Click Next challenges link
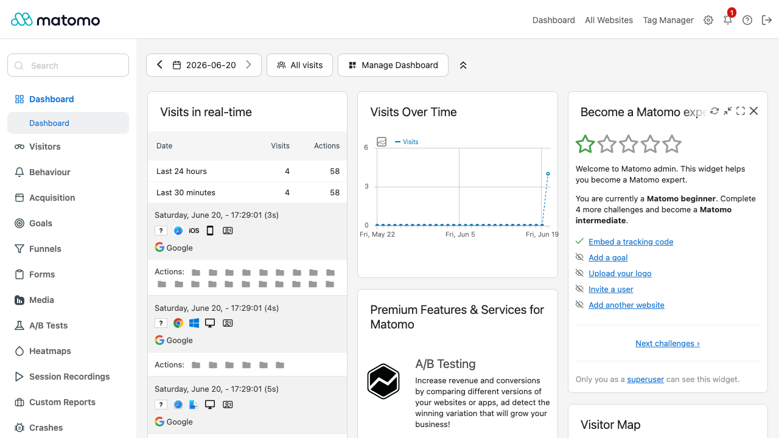779x438 pixels. coord(668,343)
